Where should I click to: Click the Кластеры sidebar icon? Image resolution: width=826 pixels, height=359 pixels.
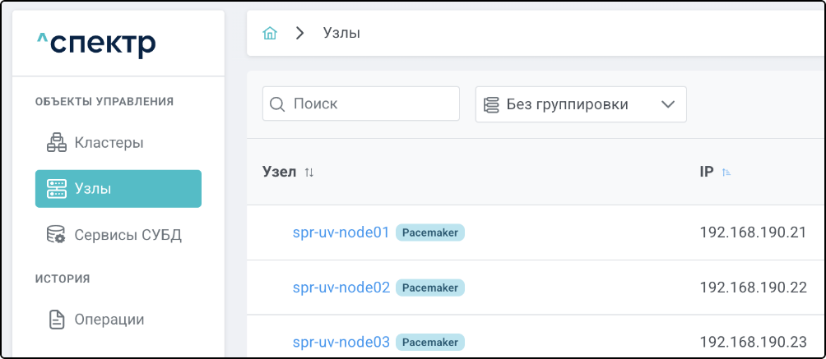(x=56, y=143)
